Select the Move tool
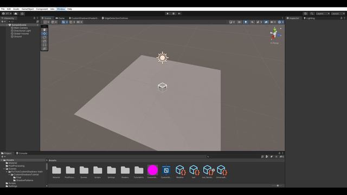Image resolution: width=347 pixels, height=195 pixels. (x=44, y=34)
